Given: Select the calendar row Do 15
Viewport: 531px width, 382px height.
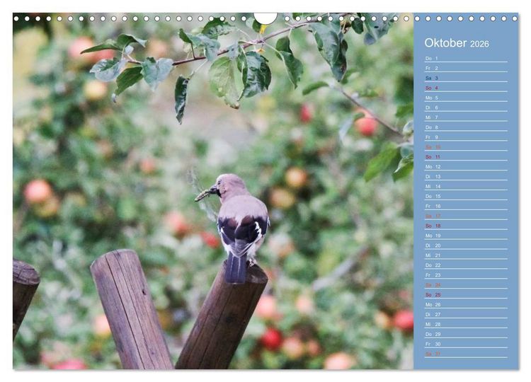Looking at the screenshot, I should [x=466, y=196].
